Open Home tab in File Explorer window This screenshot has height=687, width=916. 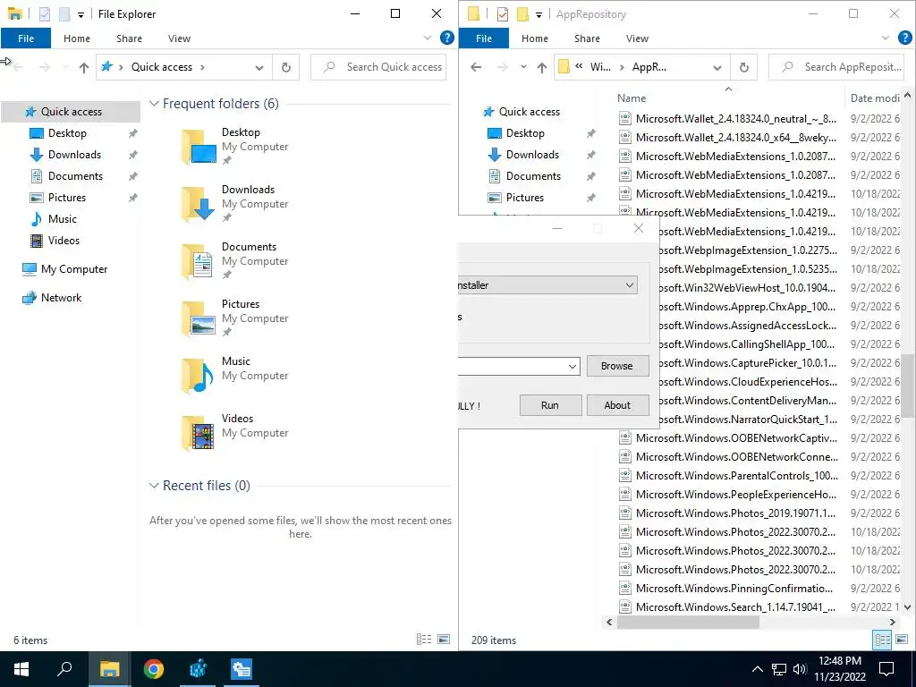pyautogui.click(x=77, y=38)
